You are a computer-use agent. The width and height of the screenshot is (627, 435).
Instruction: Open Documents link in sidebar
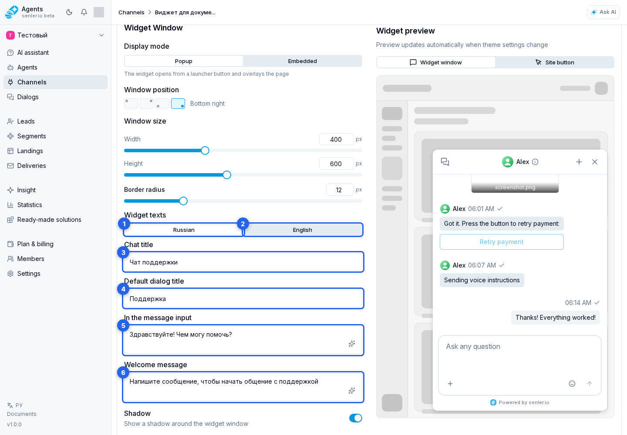22,414
